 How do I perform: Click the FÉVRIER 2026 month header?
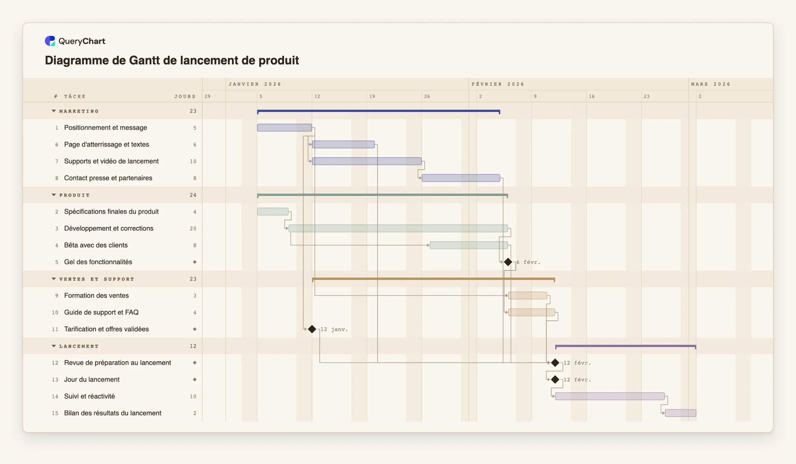pyautogui.click(x=498, y=84)
